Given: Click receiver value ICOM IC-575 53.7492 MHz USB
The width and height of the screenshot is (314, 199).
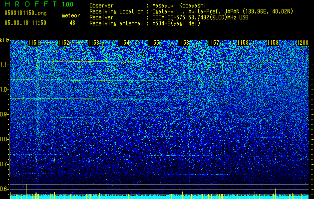Looking at the screenshot, I should click(x=200, y=17).
